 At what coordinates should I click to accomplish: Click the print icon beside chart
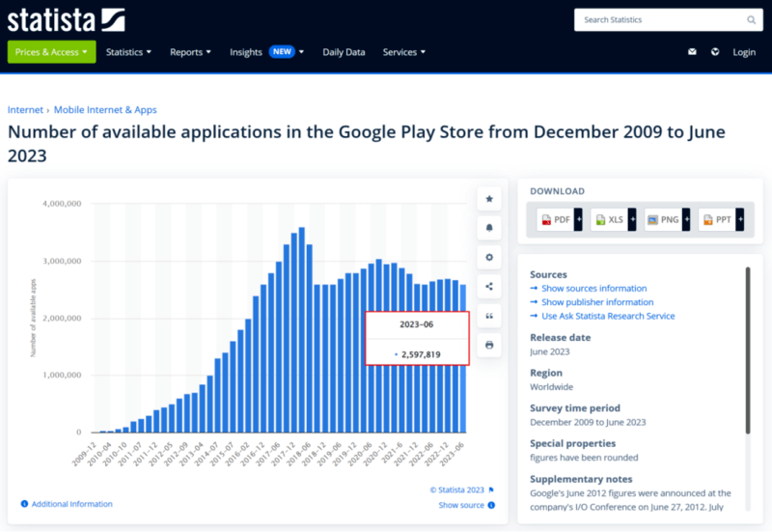coord(489,345)
